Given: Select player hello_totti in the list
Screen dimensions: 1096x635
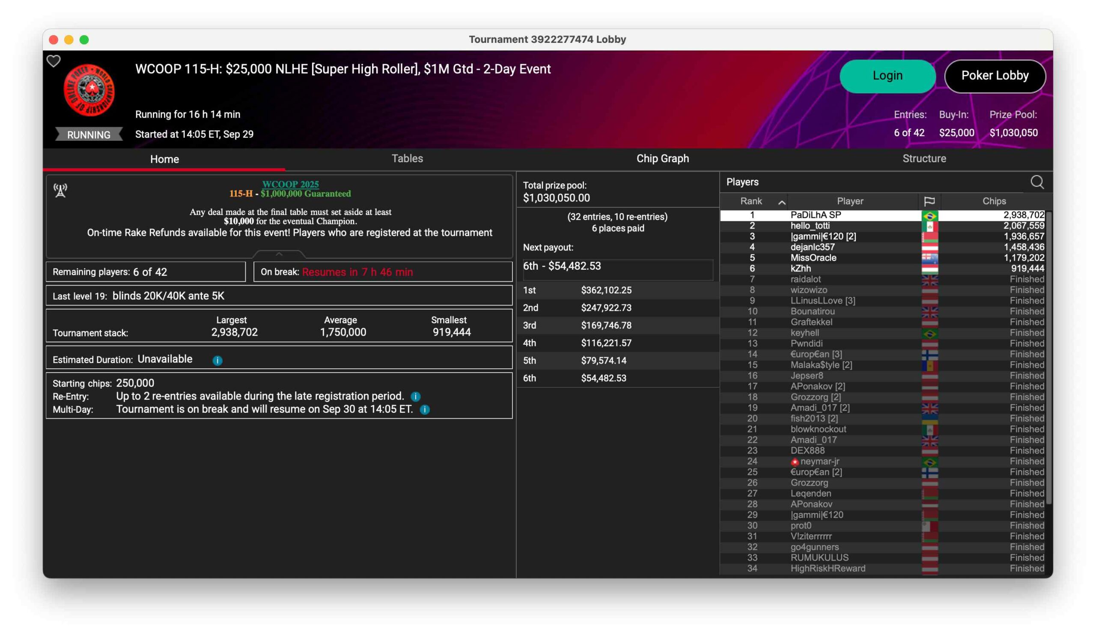Looking at the screenshot, I should coord(810,226).
